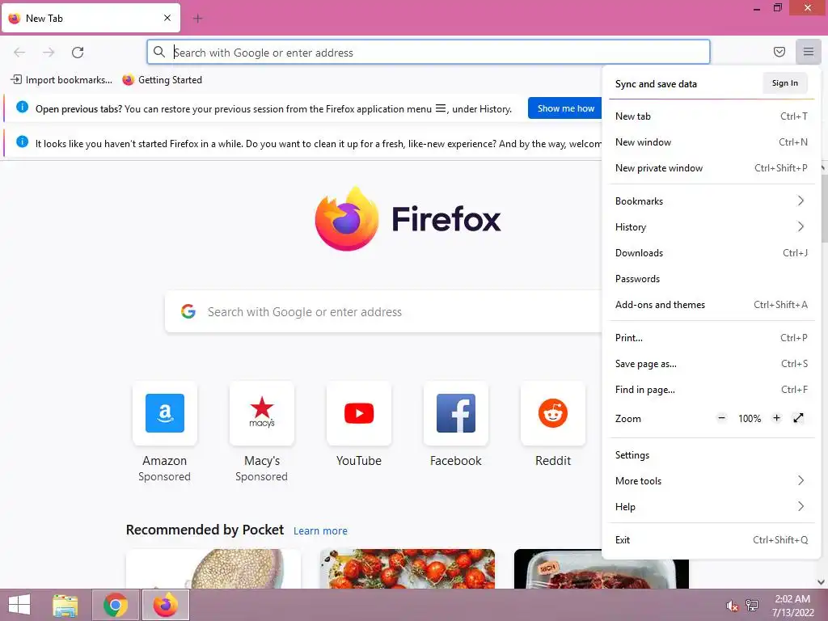Viewport: 828px width, 621px height.
Task: Open the Save to Pocket icon
Action: [x=779, y=52]
